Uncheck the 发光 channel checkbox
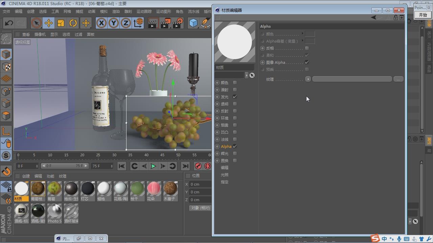 point(235,97)
